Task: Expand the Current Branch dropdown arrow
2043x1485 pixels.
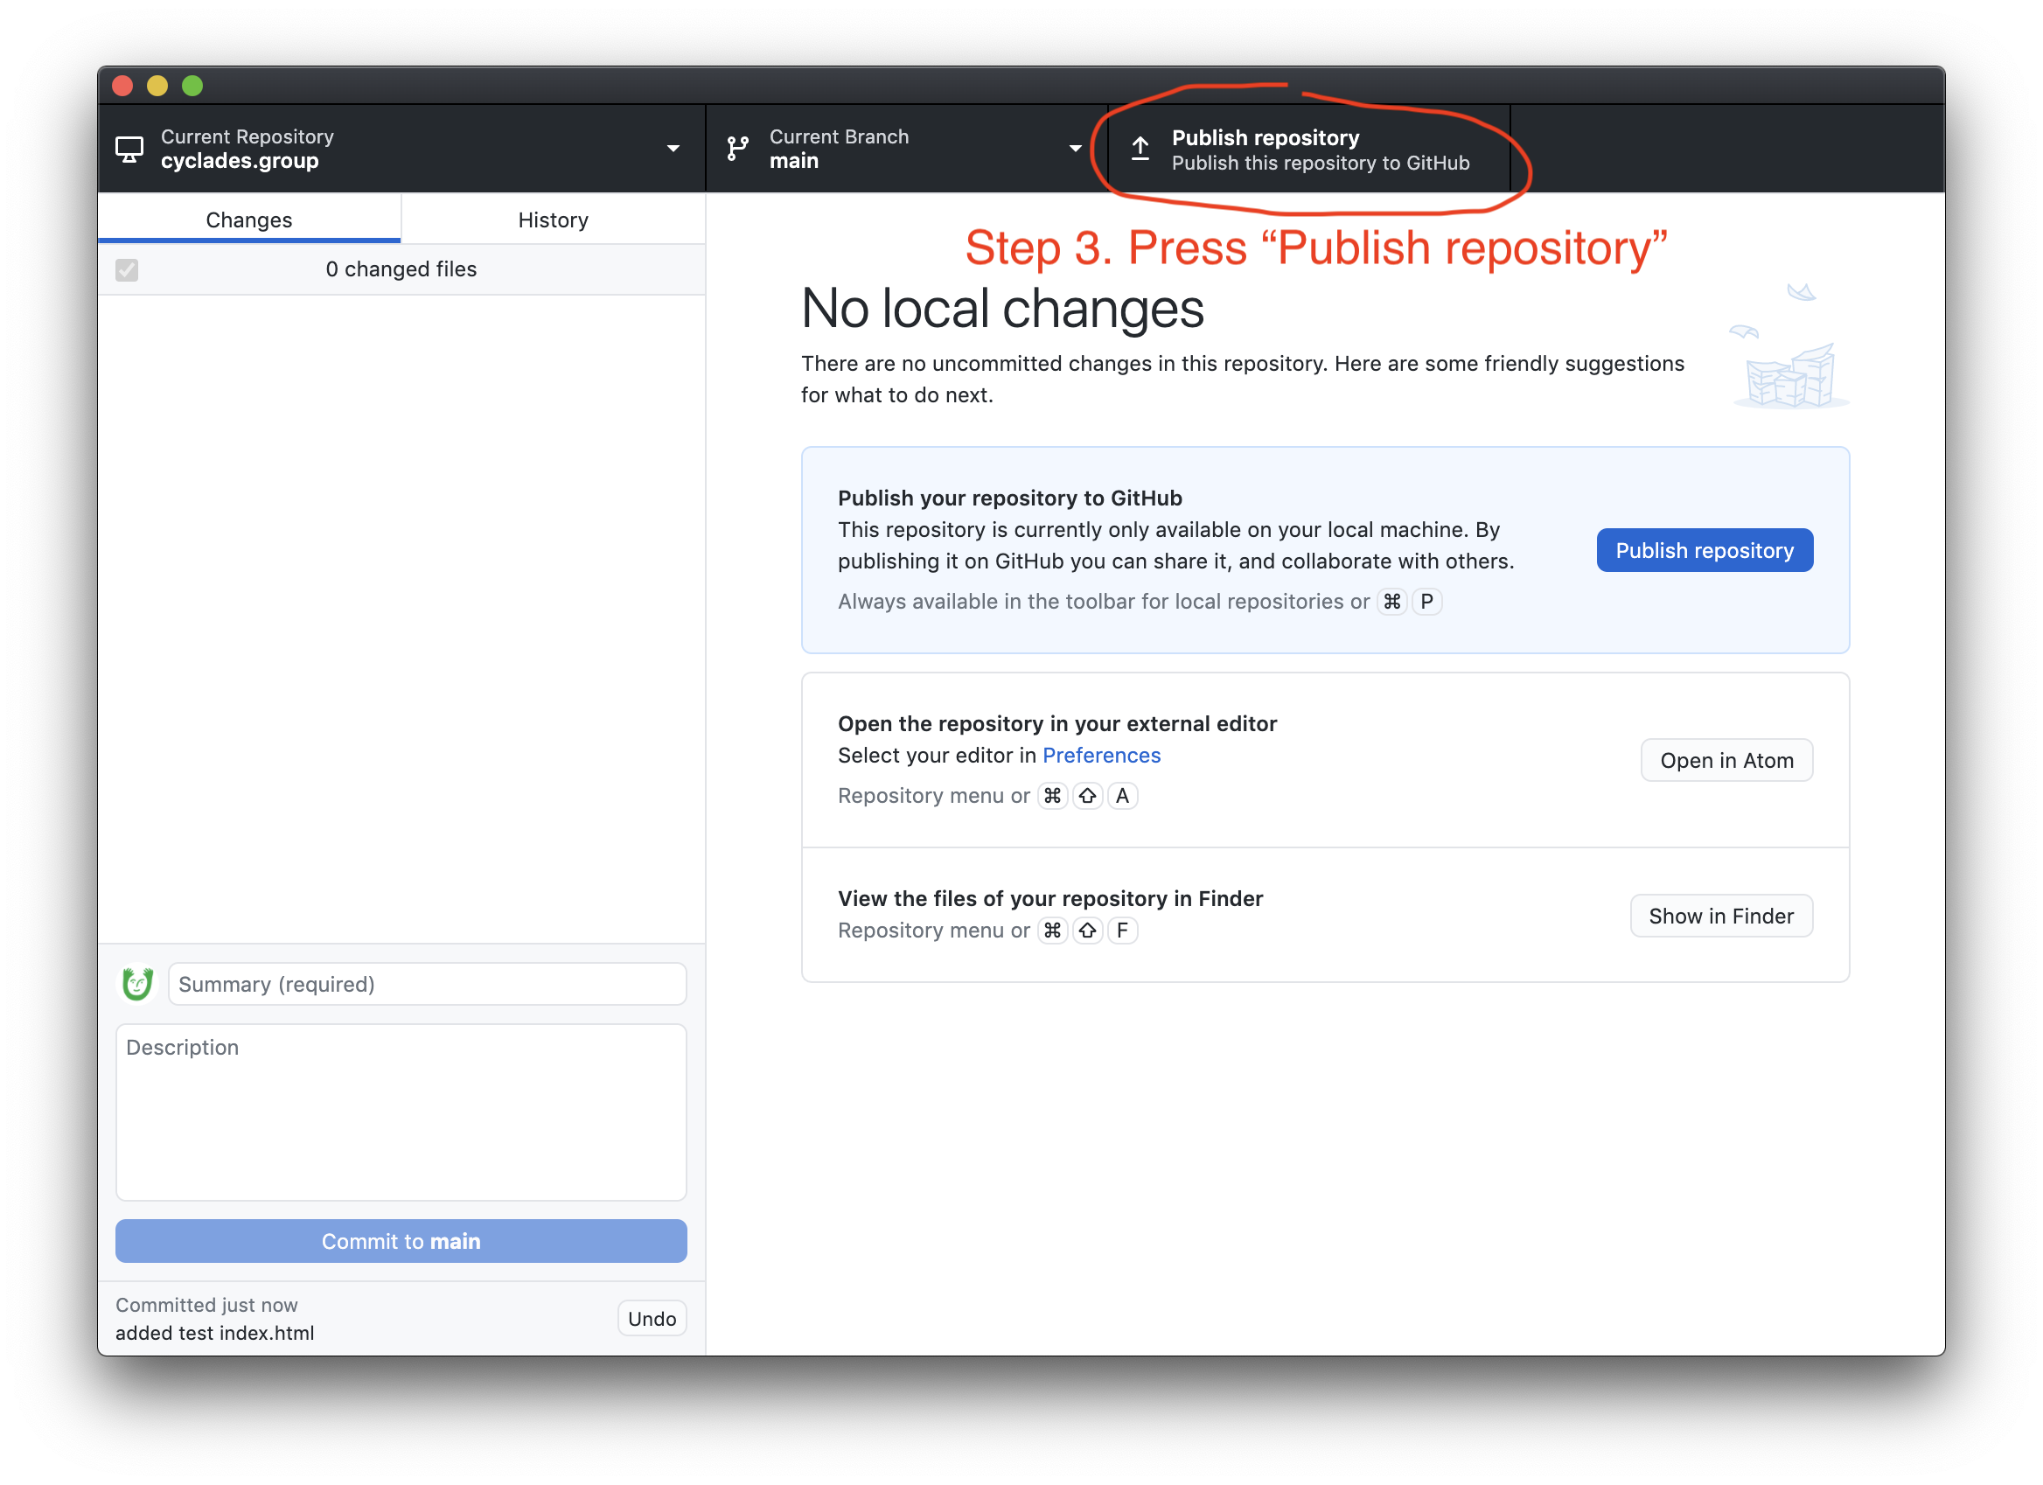Action: click(x=1075, y=149)
